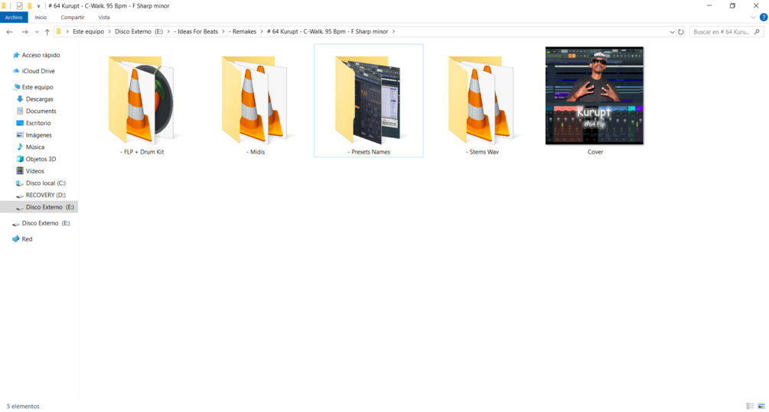This screenshot has width=769, height=412.
Task: Switch to details view icon
Action: pos(751,406)
